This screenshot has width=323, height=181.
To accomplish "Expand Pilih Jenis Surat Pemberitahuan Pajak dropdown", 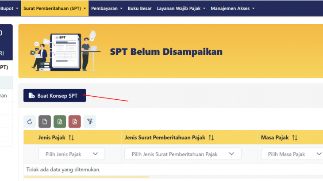I will pyautogui.click(x=183, y=154).
